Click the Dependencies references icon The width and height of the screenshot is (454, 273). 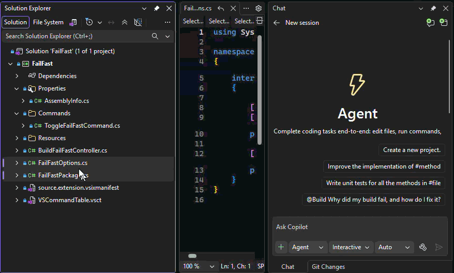32,76
